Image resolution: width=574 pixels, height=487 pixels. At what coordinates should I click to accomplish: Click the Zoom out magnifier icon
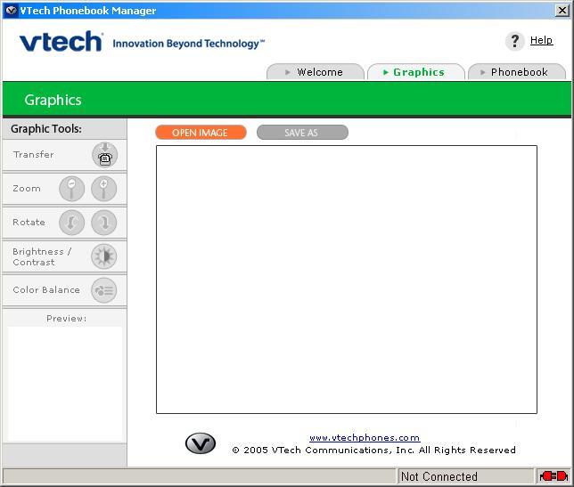[x=71, y=189]
